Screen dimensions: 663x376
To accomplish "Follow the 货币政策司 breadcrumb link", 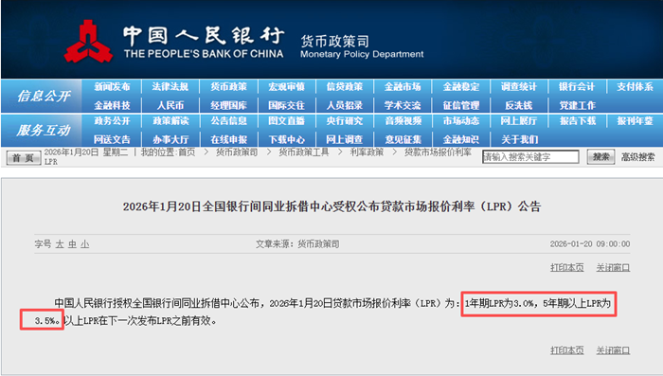I will coord(237,152).
